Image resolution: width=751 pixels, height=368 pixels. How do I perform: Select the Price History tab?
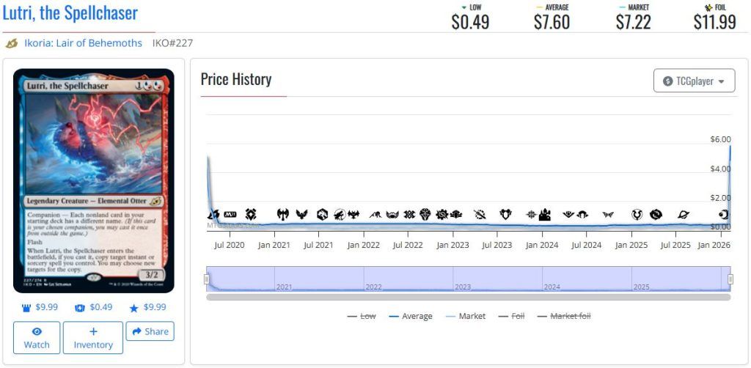(236, 79)
